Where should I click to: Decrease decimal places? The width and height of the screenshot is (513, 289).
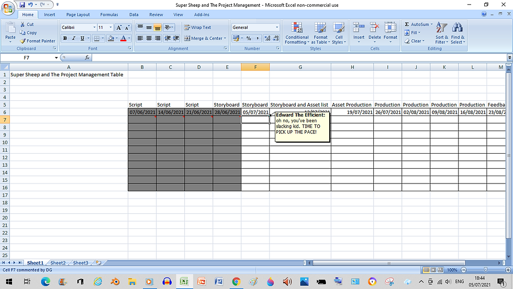click(x=276, y=38)
